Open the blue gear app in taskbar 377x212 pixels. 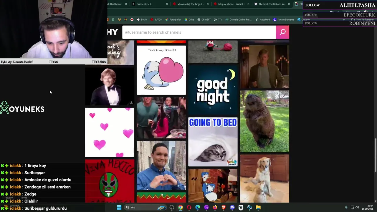(249, 207)
